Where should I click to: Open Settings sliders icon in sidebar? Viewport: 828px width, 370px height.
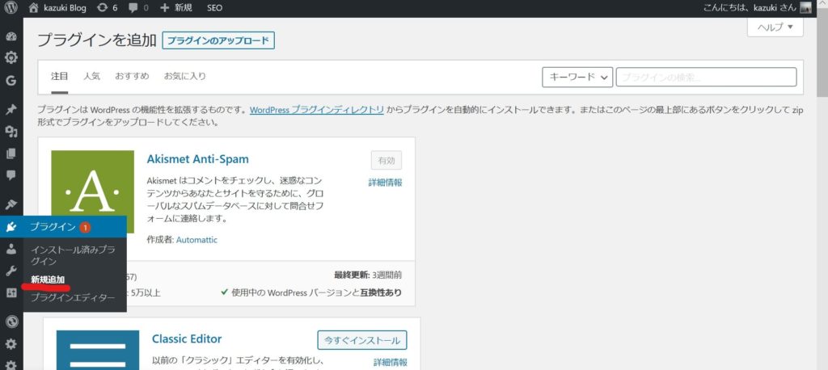tap(11, 292)
